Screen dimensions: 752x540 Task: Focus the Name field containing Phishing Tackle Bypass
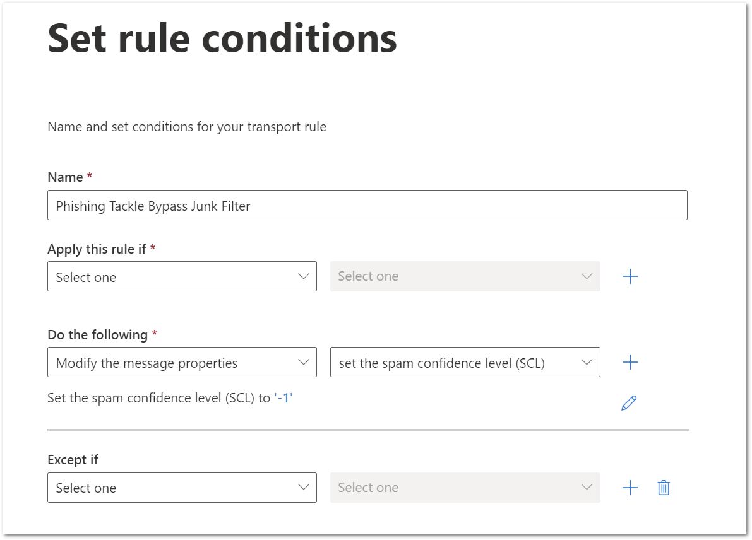[367, 206]
